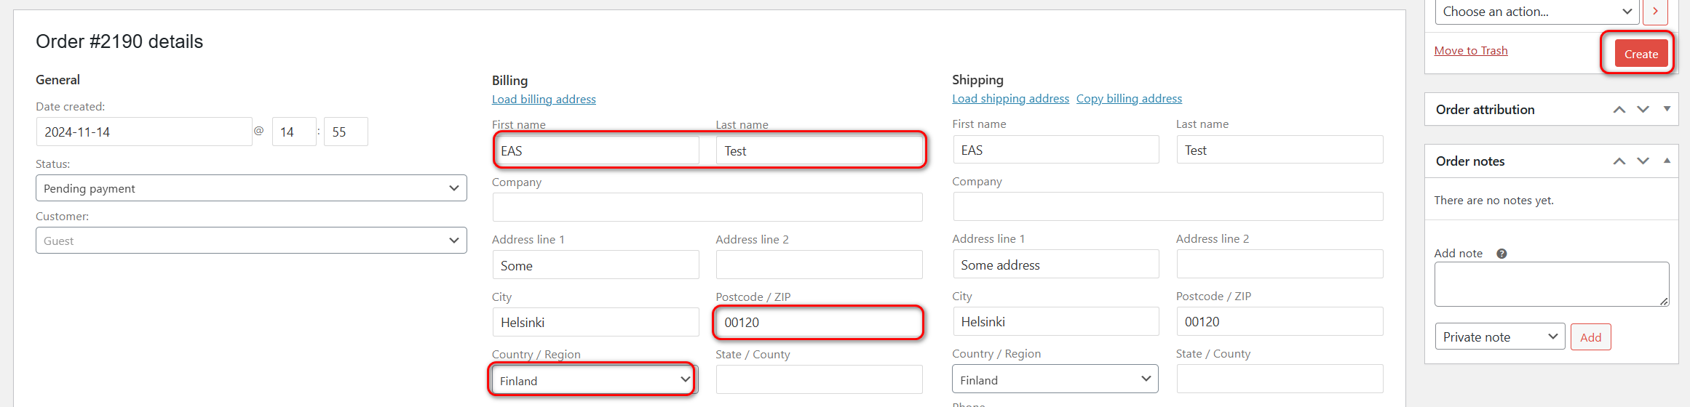This screenshot has height=407, width=1690.
Task: Click the Create order button
Action: pos(1641,54)
